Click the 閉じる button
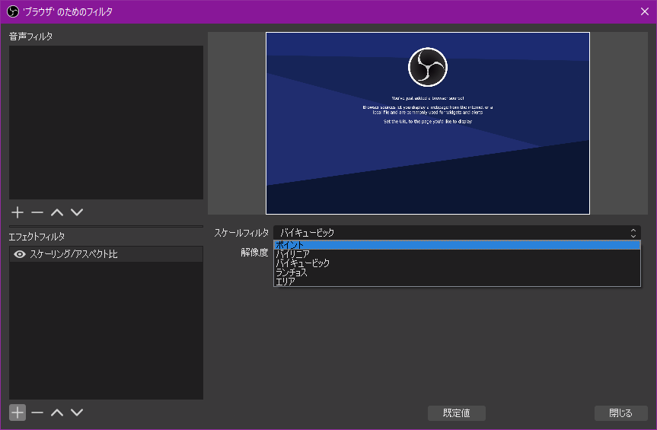657x430 pixels. (620, 413)
